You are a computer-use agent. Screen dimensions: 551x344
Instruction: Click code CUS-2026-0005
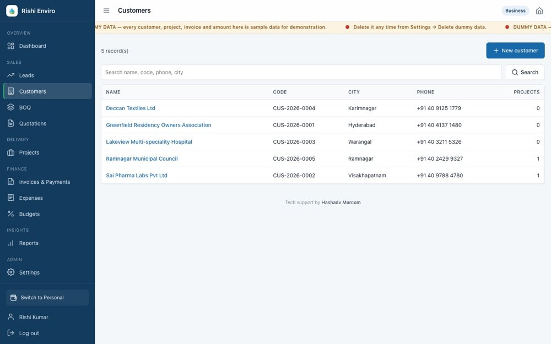pos(294,159)
